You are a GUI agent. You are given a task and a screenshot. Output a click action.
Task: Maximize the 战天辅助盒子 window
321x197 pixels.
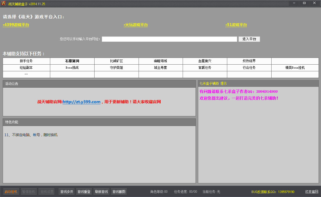point(304,3)
